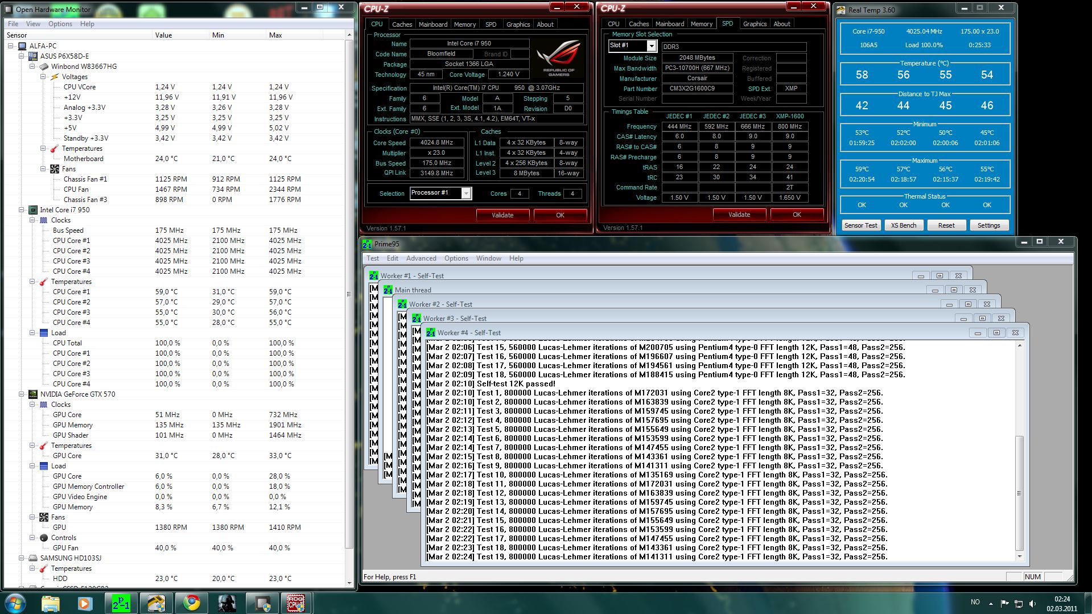Click the Voltages lightning bolt icon
The image size is (1092, 614).
click(55, 77)
